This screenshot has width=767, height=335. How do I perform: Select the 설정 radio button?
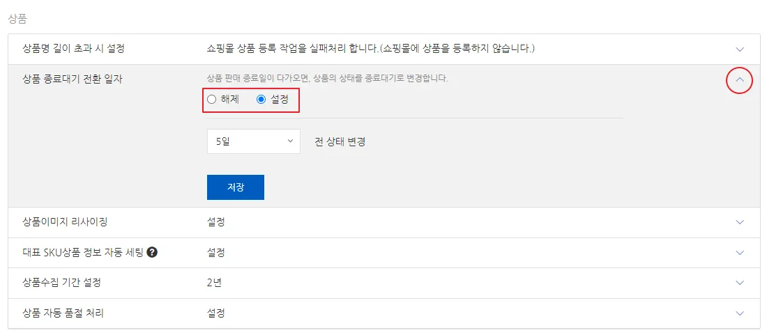coord(261,100)
